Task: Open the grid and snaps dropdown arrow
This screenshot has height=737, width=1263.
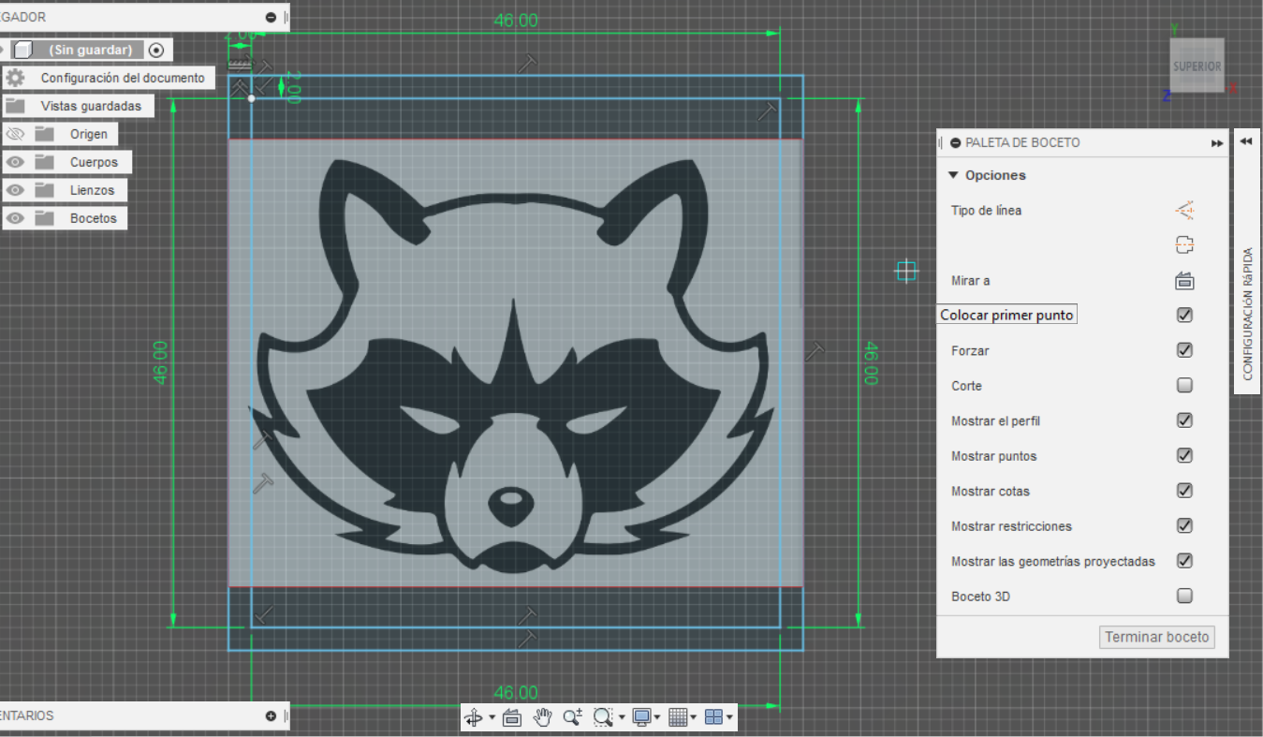Action: tap(693, 718)
